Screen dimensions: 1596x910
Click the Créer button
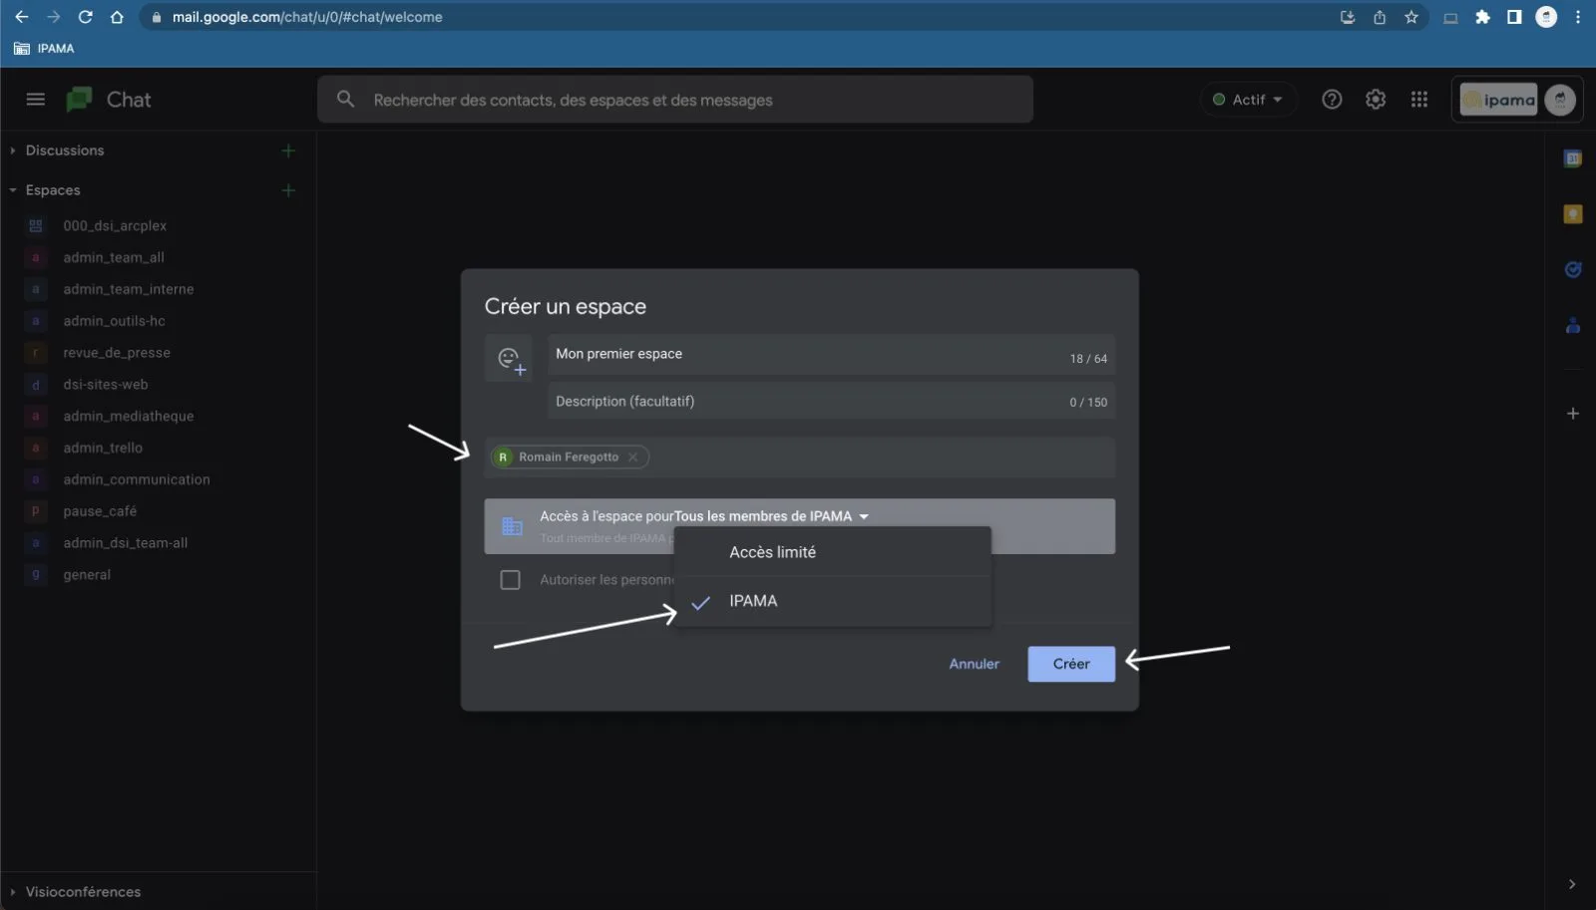click(1070, 664)
